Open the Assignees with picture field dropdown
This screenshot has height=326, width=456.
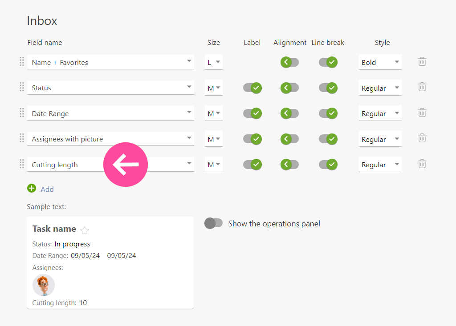[x=110, y=139]
